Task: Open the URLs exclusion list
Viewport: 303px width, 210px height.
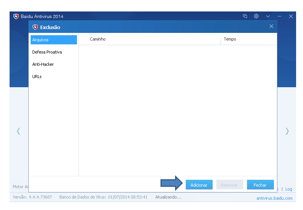Action: (x=37, y=77)
